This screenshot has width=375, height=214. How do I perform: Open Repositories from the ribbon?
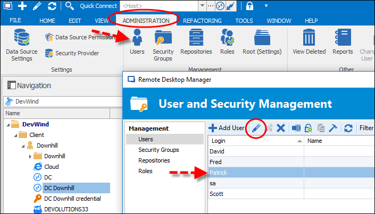(196, 41)
